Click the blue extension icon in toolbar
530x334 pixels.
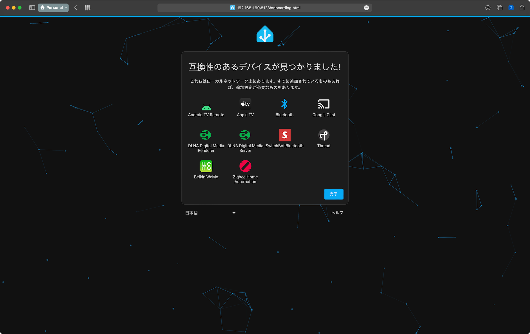pyautogui.click(x=511, y=8)
